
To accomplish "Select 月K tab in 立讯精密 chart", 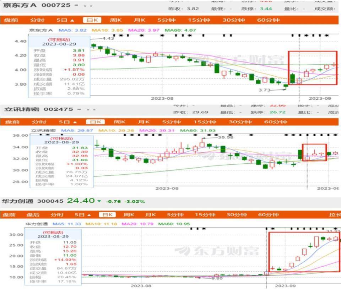I will pos(144,122).
